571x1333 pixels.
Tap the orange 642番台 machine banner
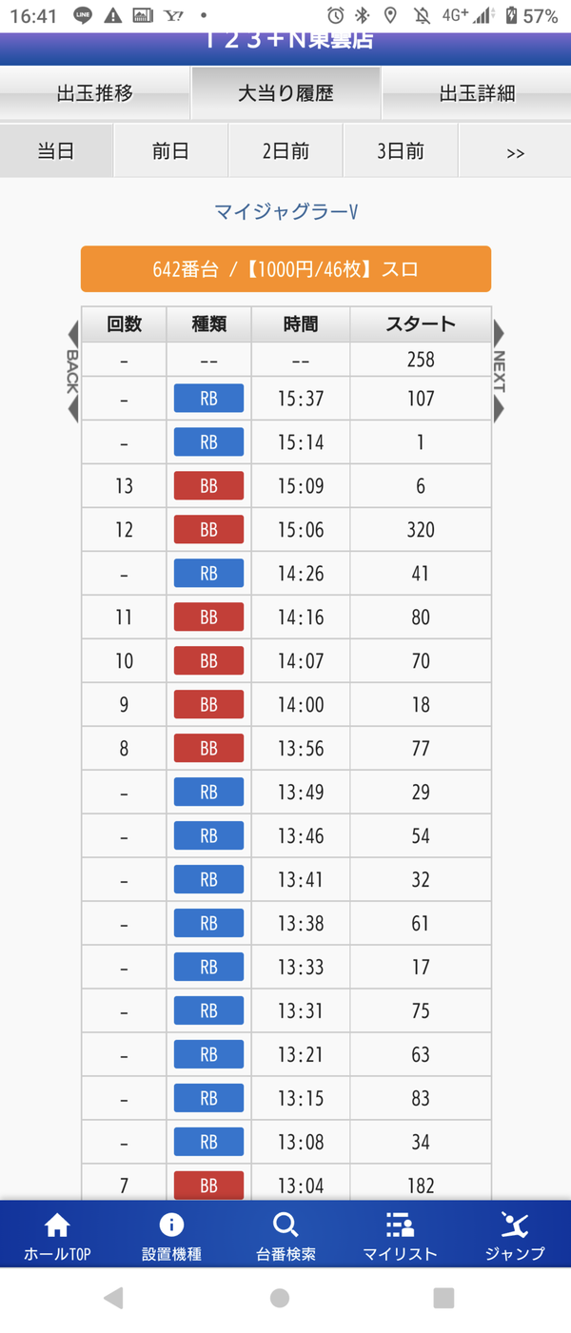coord(285,269)
